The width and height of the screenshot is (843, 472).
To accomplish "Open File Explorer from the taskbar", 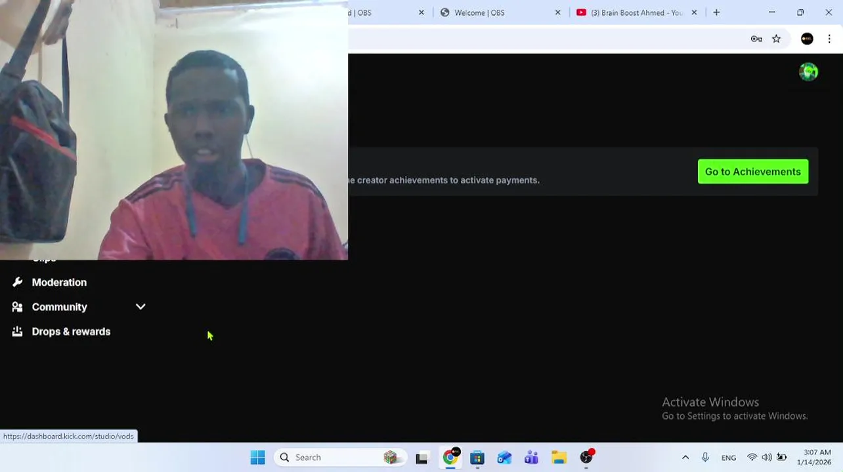I will (559, 458).
